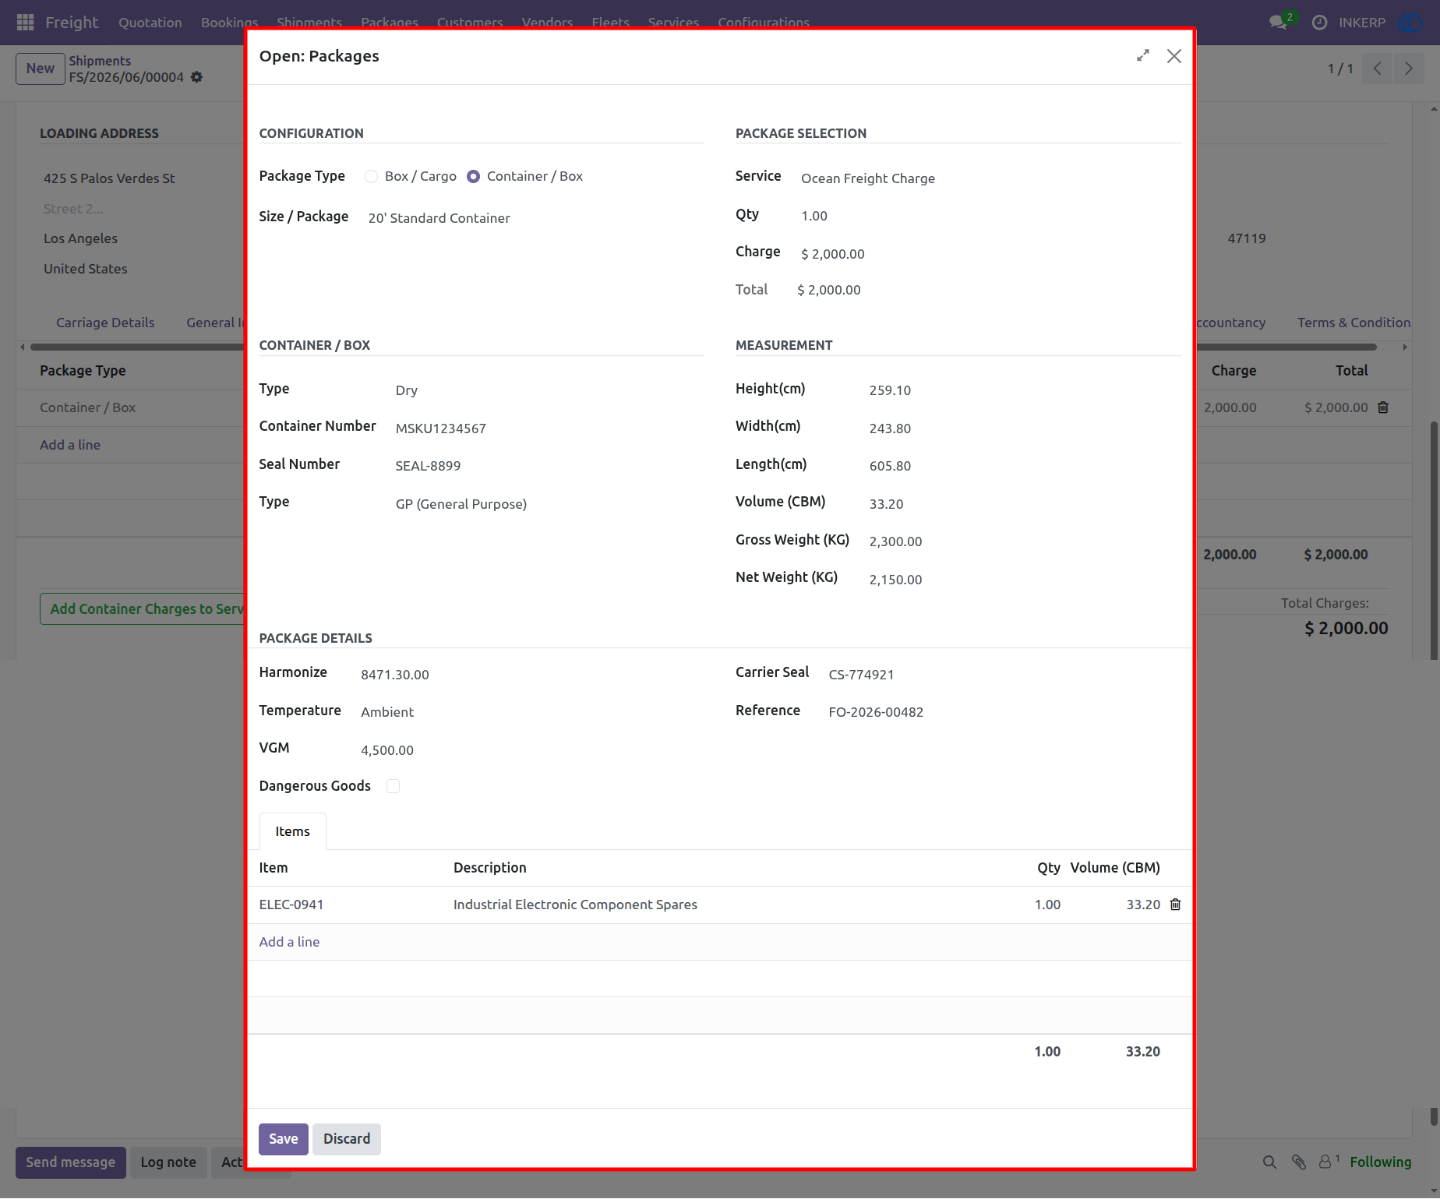Open the user avatar menu
Image resolution: width=1440 pixels, height=1199 pixels.
[1412, 23]
